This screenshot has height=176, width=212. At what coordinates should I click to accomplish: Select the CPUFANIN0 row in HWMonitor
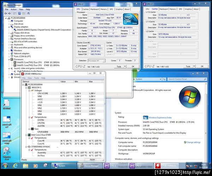63,132
